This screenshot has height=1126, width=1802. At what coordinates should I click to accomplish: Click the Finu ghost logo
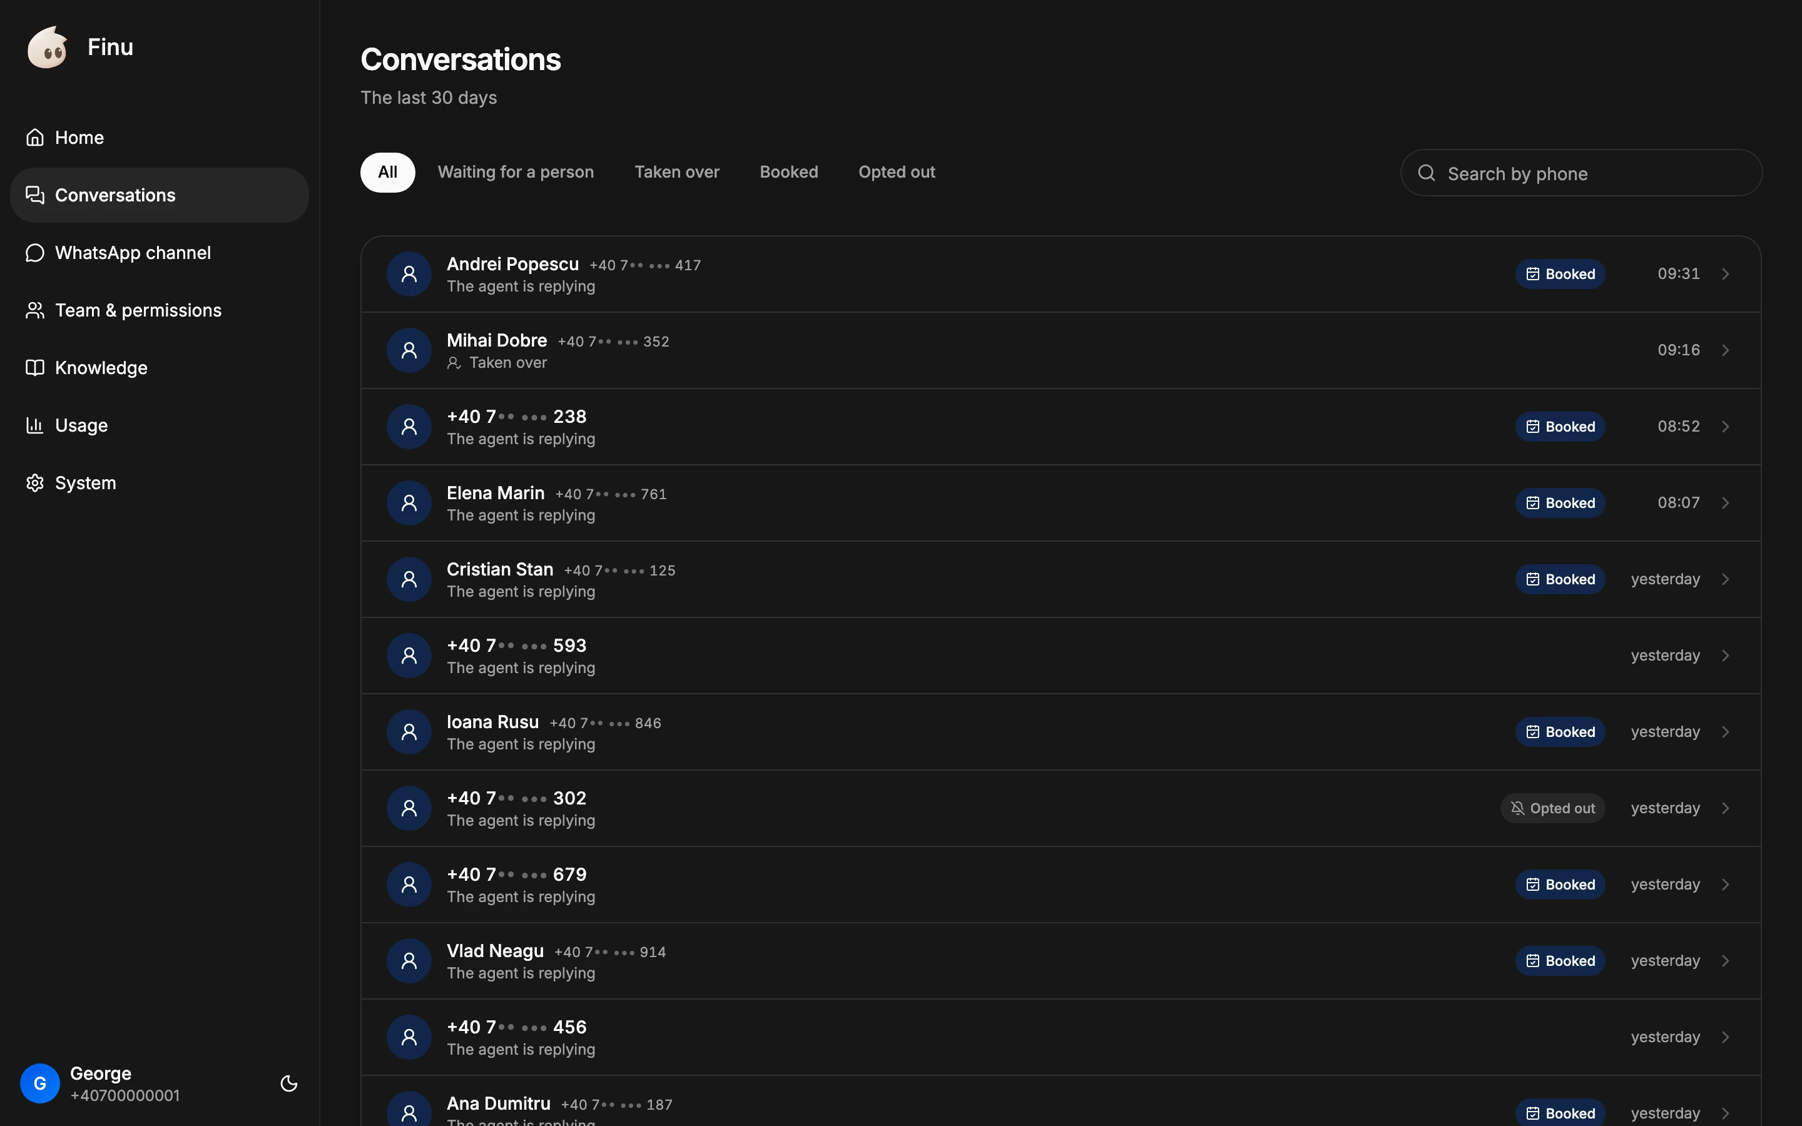click(x=48, y=47)
